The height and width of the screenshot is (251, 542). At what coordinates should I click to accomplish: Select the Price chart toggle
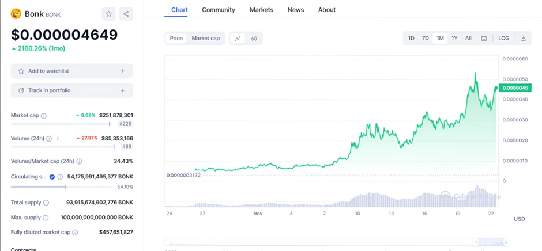176,39
